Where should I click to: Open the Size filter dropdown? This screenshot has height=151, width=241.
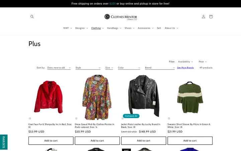(109, 68)
